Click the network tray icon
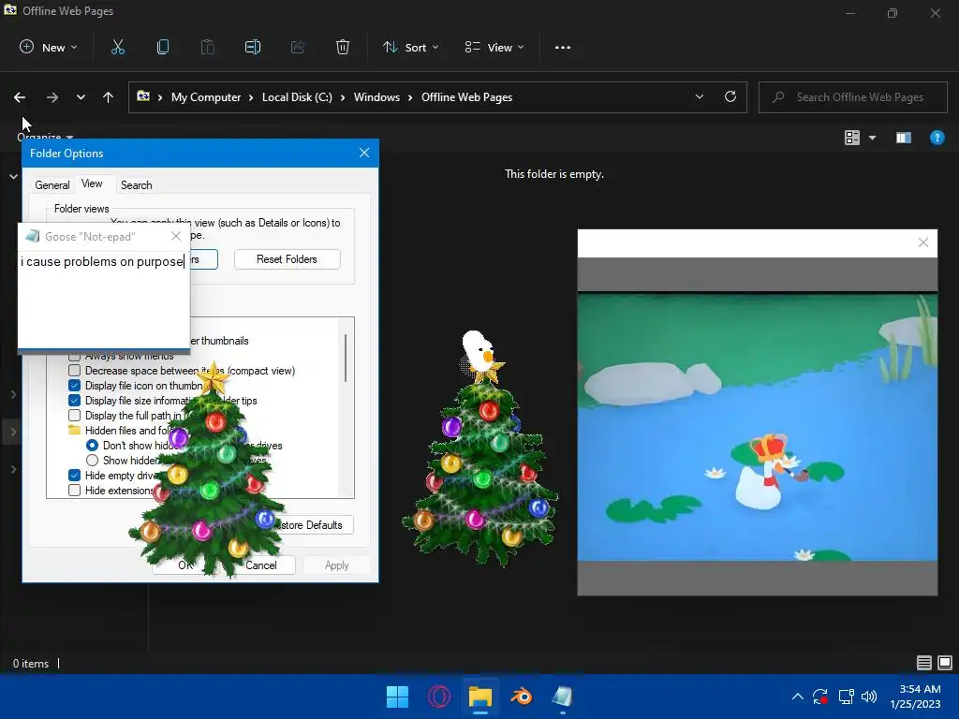This screenshot has height=719, width=959. point(846,697)
